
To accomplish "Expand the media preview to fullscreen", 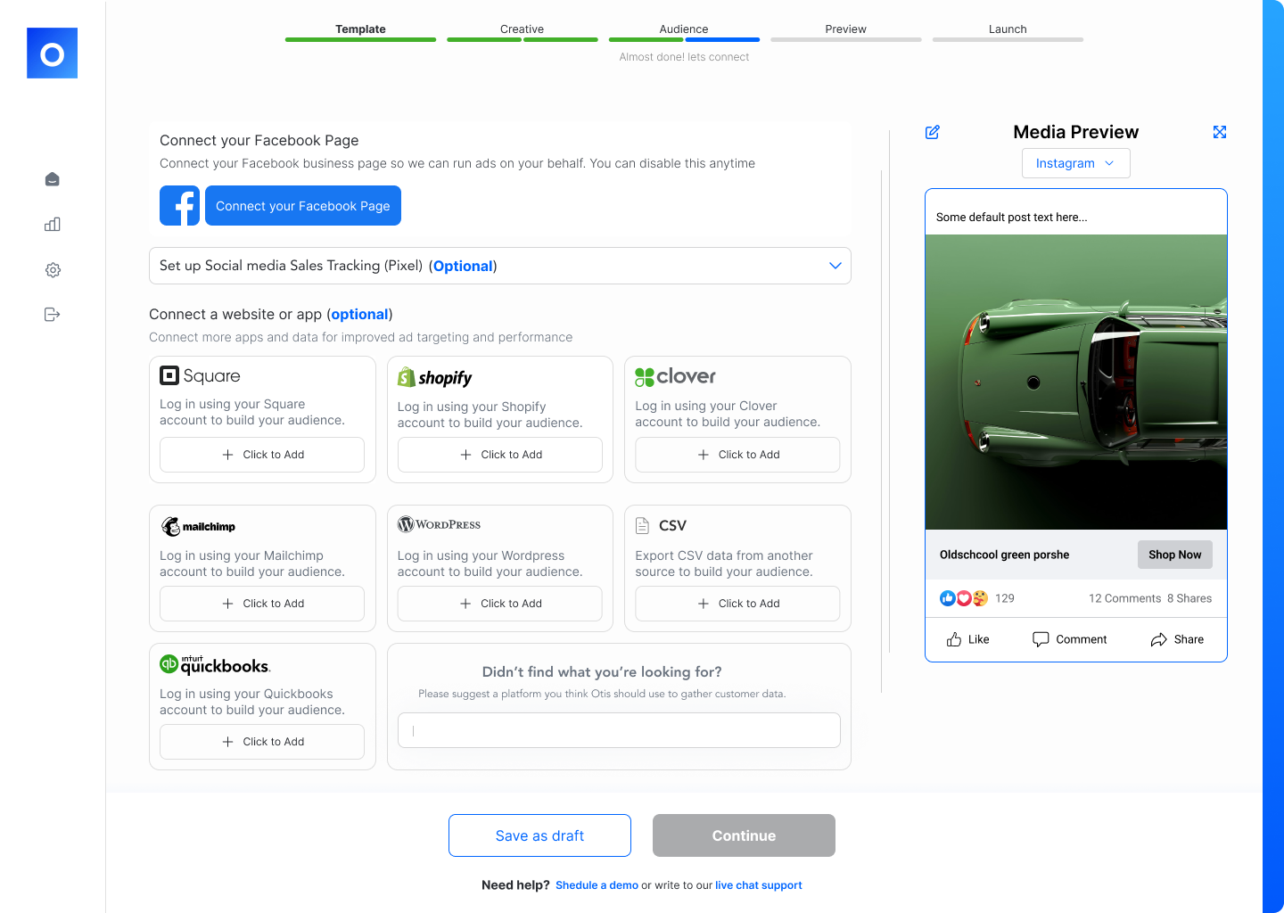I will tap(1220, 132).
